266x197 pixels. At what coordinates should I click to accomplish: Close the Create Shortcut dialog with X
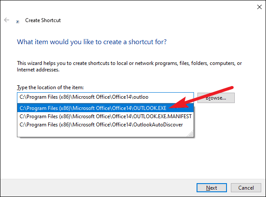pos(259,7)
